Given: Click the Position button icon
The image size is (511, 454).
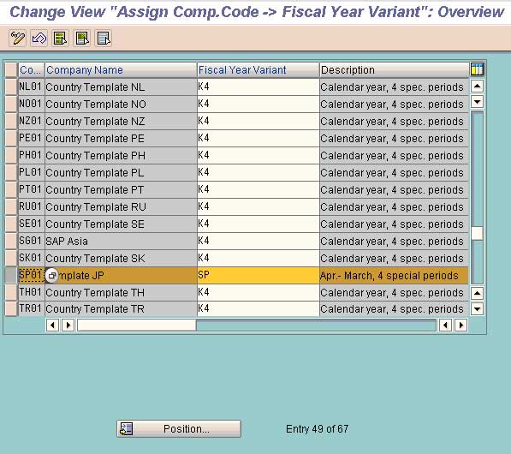Looking at the screenshot, I should 126,428.
